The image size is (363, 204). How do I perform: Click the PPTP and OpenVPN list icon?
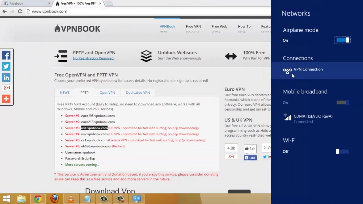pyautogui.click(x=61, y=56)
